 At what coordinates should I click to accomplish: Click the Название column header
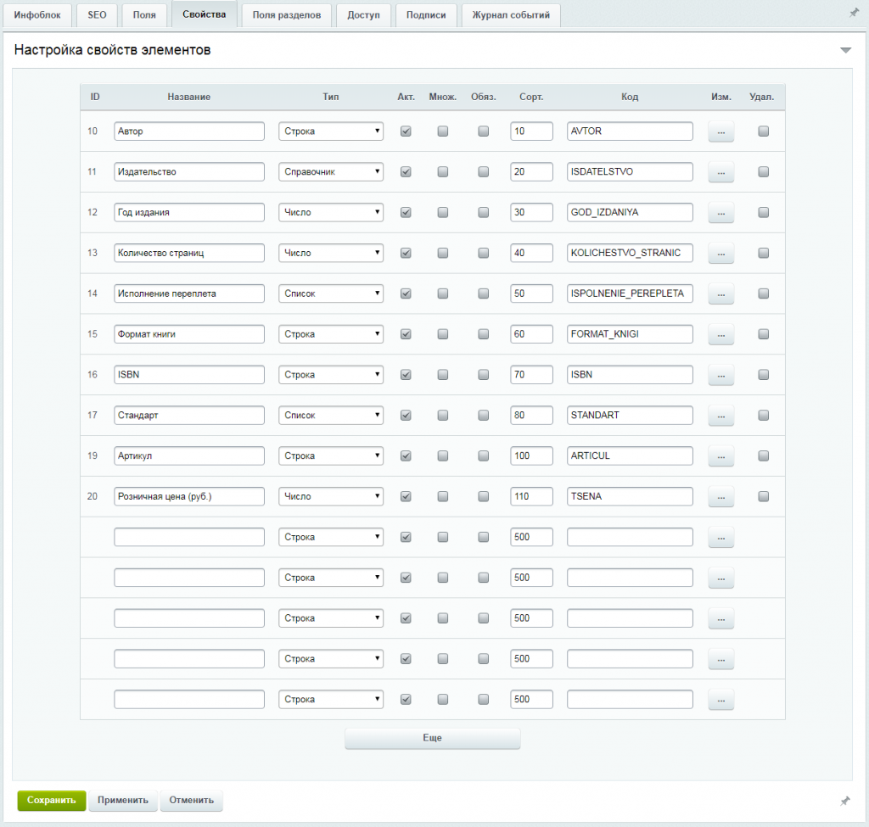click(189, 97)
